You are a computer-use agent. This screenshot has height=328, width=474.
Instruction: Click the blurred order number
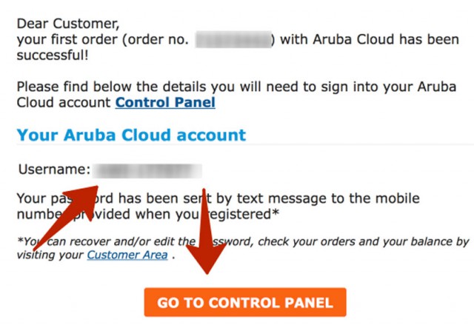click(233, 40)
